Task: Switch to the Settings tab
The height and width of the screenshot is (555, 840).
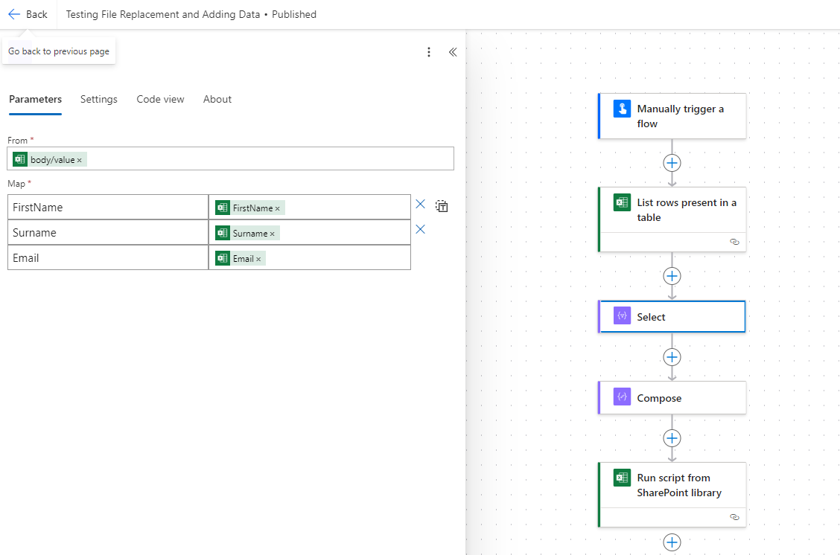Action: click(x=98, y=99)
